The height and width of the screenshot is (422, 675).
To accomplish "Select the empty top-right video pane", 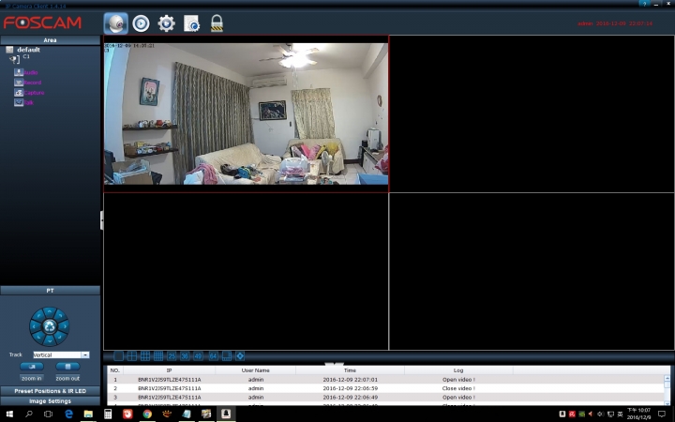I will click(x=532, y=113).
